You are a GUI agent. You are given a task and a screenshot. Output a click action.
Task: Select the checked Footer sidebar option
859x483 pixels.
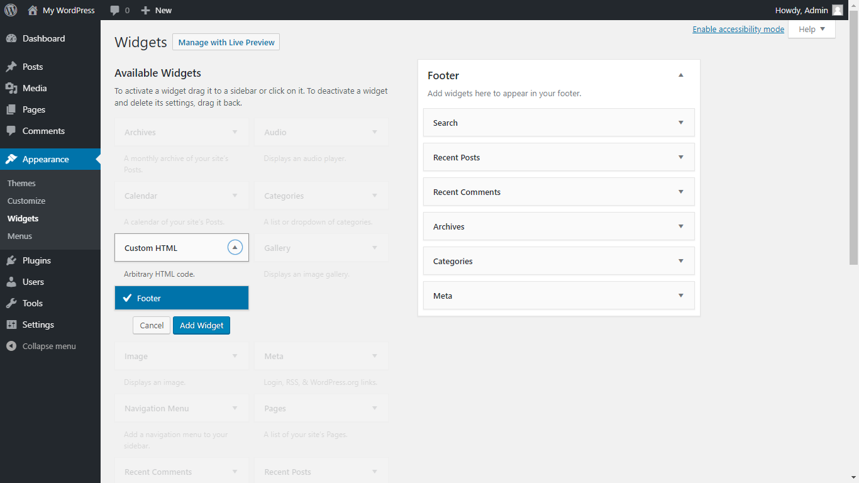[x=182, y=298]
